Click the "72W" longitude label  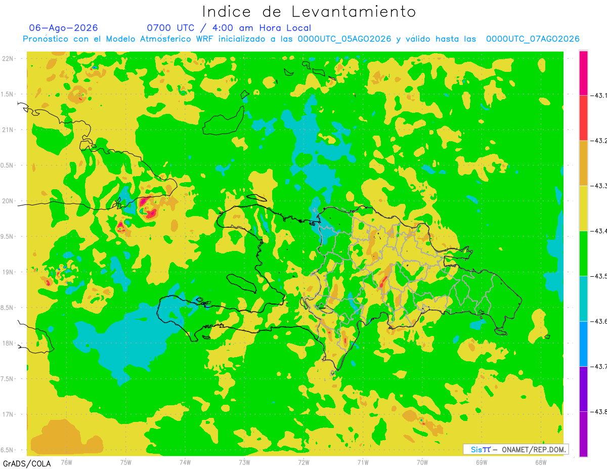click(x=303, y=461)
